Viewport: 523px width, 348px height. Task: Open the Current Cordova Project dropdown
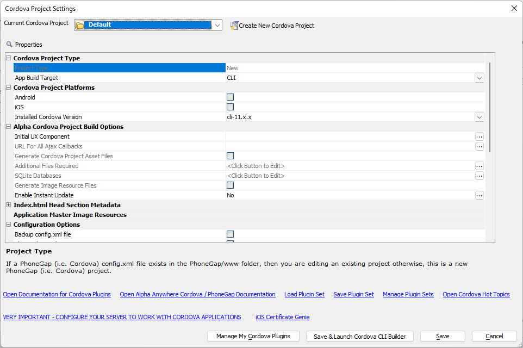[x=217, y=26]
